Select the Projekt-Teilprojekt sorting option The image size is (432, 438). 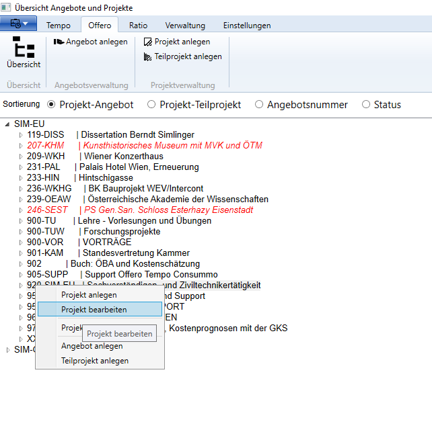151,105
